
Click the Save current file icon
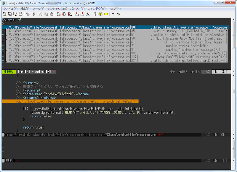[10, 14]
